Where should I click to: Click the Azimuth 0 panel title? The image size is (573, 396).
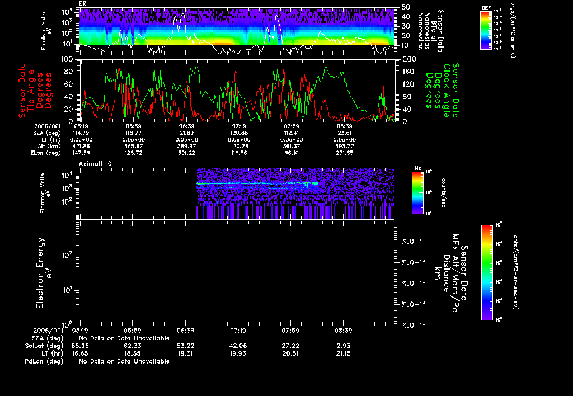tap(95, 163)
